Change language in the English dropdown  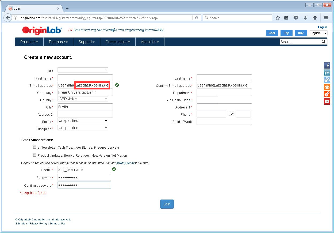(318, 33)
